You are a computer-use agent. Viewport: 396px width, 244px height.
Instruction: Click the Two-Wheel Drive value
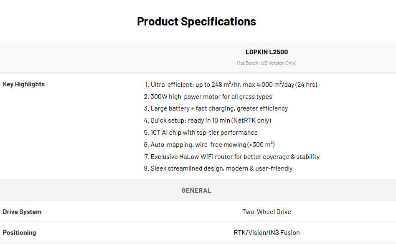point(267,212)
